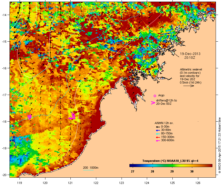Click the time label 20:10Z

(x=190, y=58)
